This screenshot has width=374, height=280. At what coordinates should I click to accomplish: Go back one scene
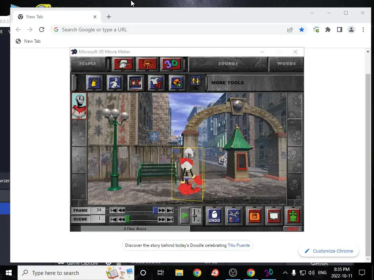(121, 219)
